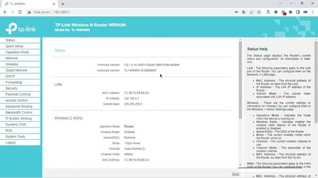
Task: Open the DHCP menu
Action: [20, 76]
